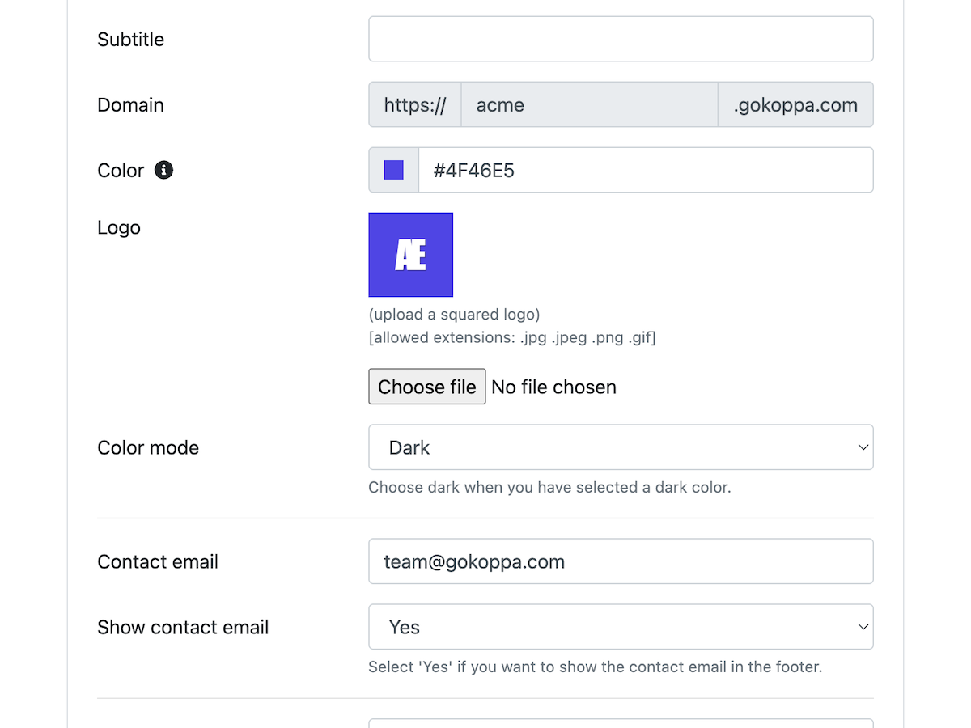Click the Show contact email label
Image resolution: width=971 pixels, height=728 pixels.
(x=183, y=627)
